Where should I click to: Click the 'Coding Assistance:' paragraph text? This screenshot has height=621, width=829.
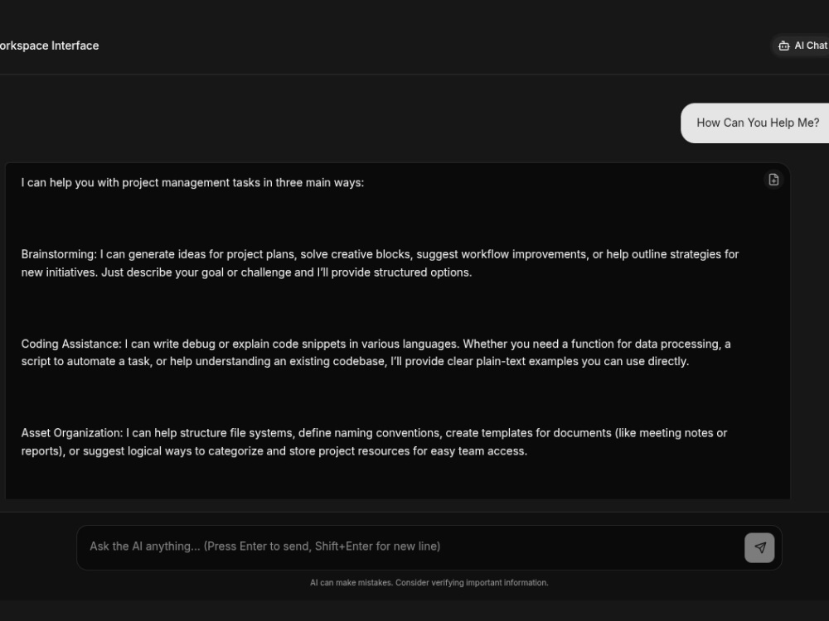pos(376,353)
